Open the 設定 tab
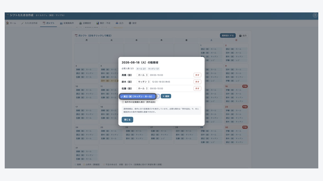The image size is (323, 181). click(x=132, y=23)
